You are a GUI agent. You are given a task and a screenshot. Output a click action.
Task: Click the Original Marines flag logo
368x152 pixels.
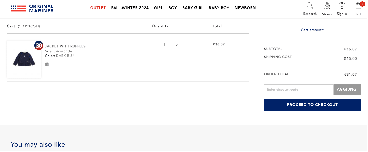click(x=18, y=9)
